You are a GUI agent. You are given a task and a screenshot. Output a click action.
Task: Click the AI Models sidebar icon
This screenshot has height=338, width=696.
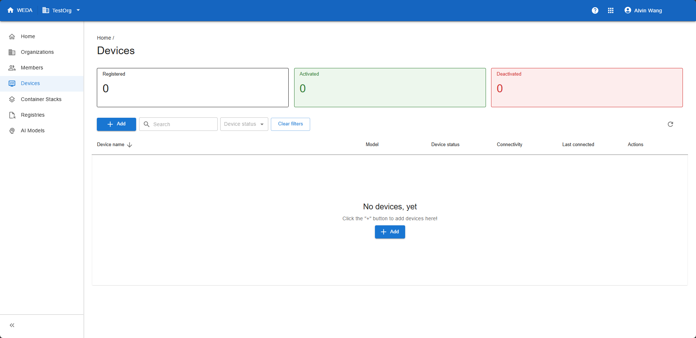12,131
